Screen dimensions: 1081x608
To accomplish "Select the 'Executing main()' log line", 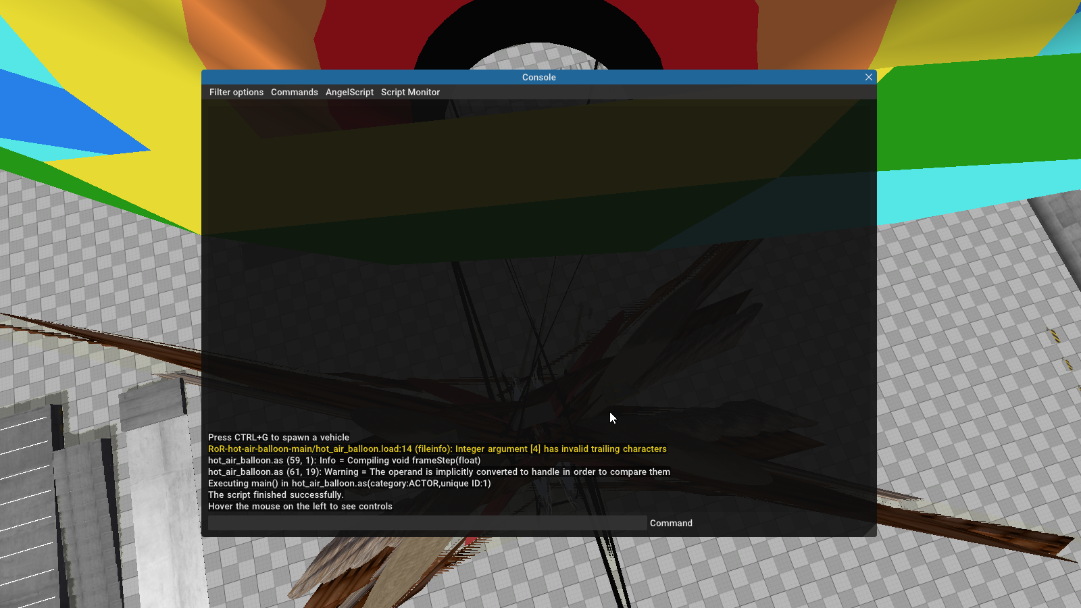I will [x=349, y=484].
